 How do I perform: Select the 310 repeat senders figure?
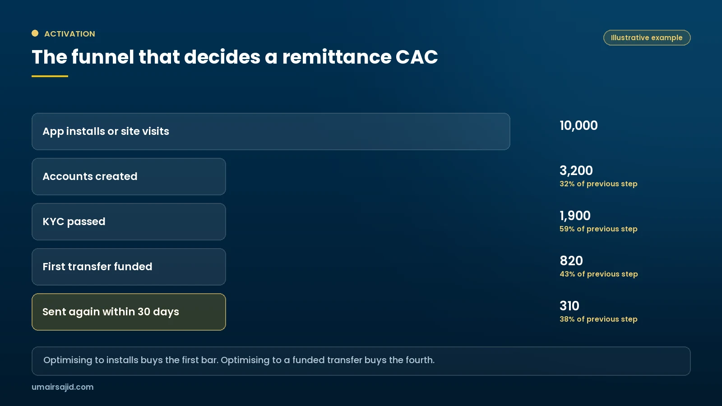pos(569,306)
